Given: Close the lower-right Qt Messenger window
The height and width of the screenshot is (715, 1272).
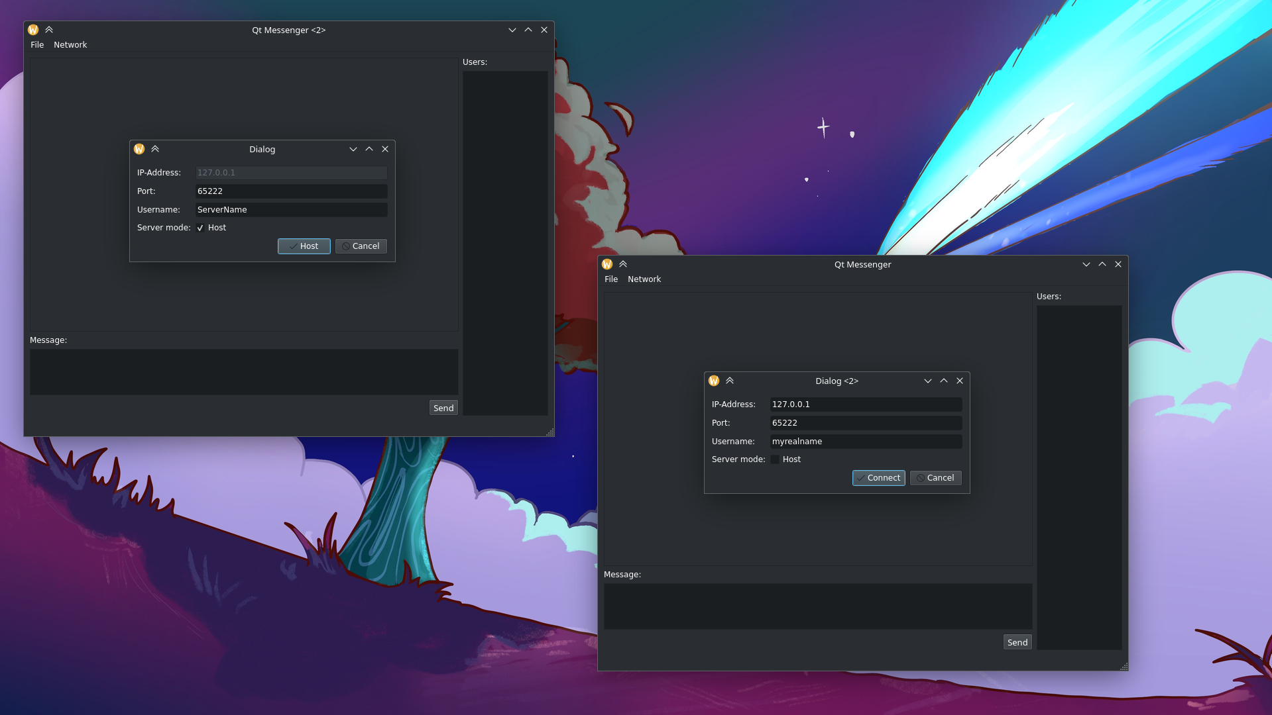Looking at the screenshot, I should tap(1118, 264).
